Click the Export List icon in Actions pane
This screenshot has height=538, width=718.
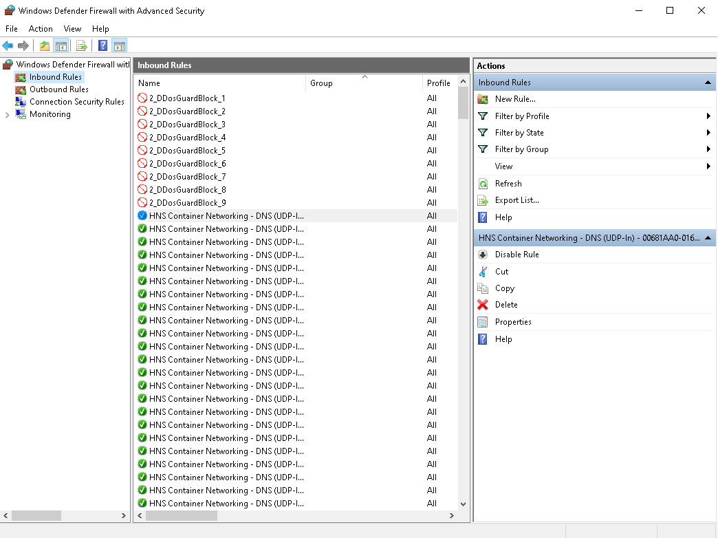coord(483,200)
